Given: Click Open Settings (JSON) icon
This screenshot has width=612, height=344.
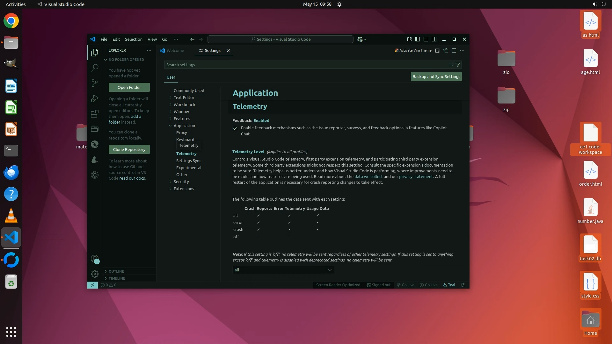Looking at the screenshot, I should pyautogui.click(x=446, y=51).
